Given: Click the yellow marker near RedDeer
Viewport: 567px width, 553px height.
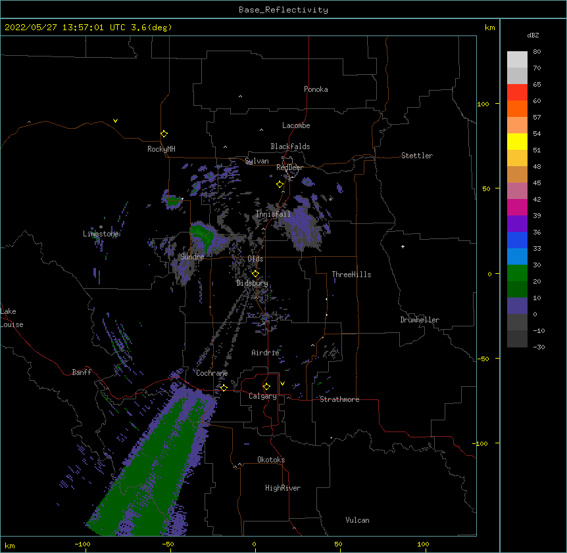Looking at the screenshot, I should coord(280,185).
